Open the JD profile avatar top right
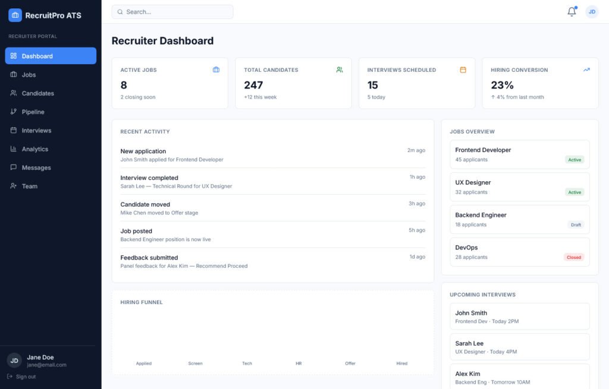The width and height of the screenshot is (609, 389). [592, 11]
